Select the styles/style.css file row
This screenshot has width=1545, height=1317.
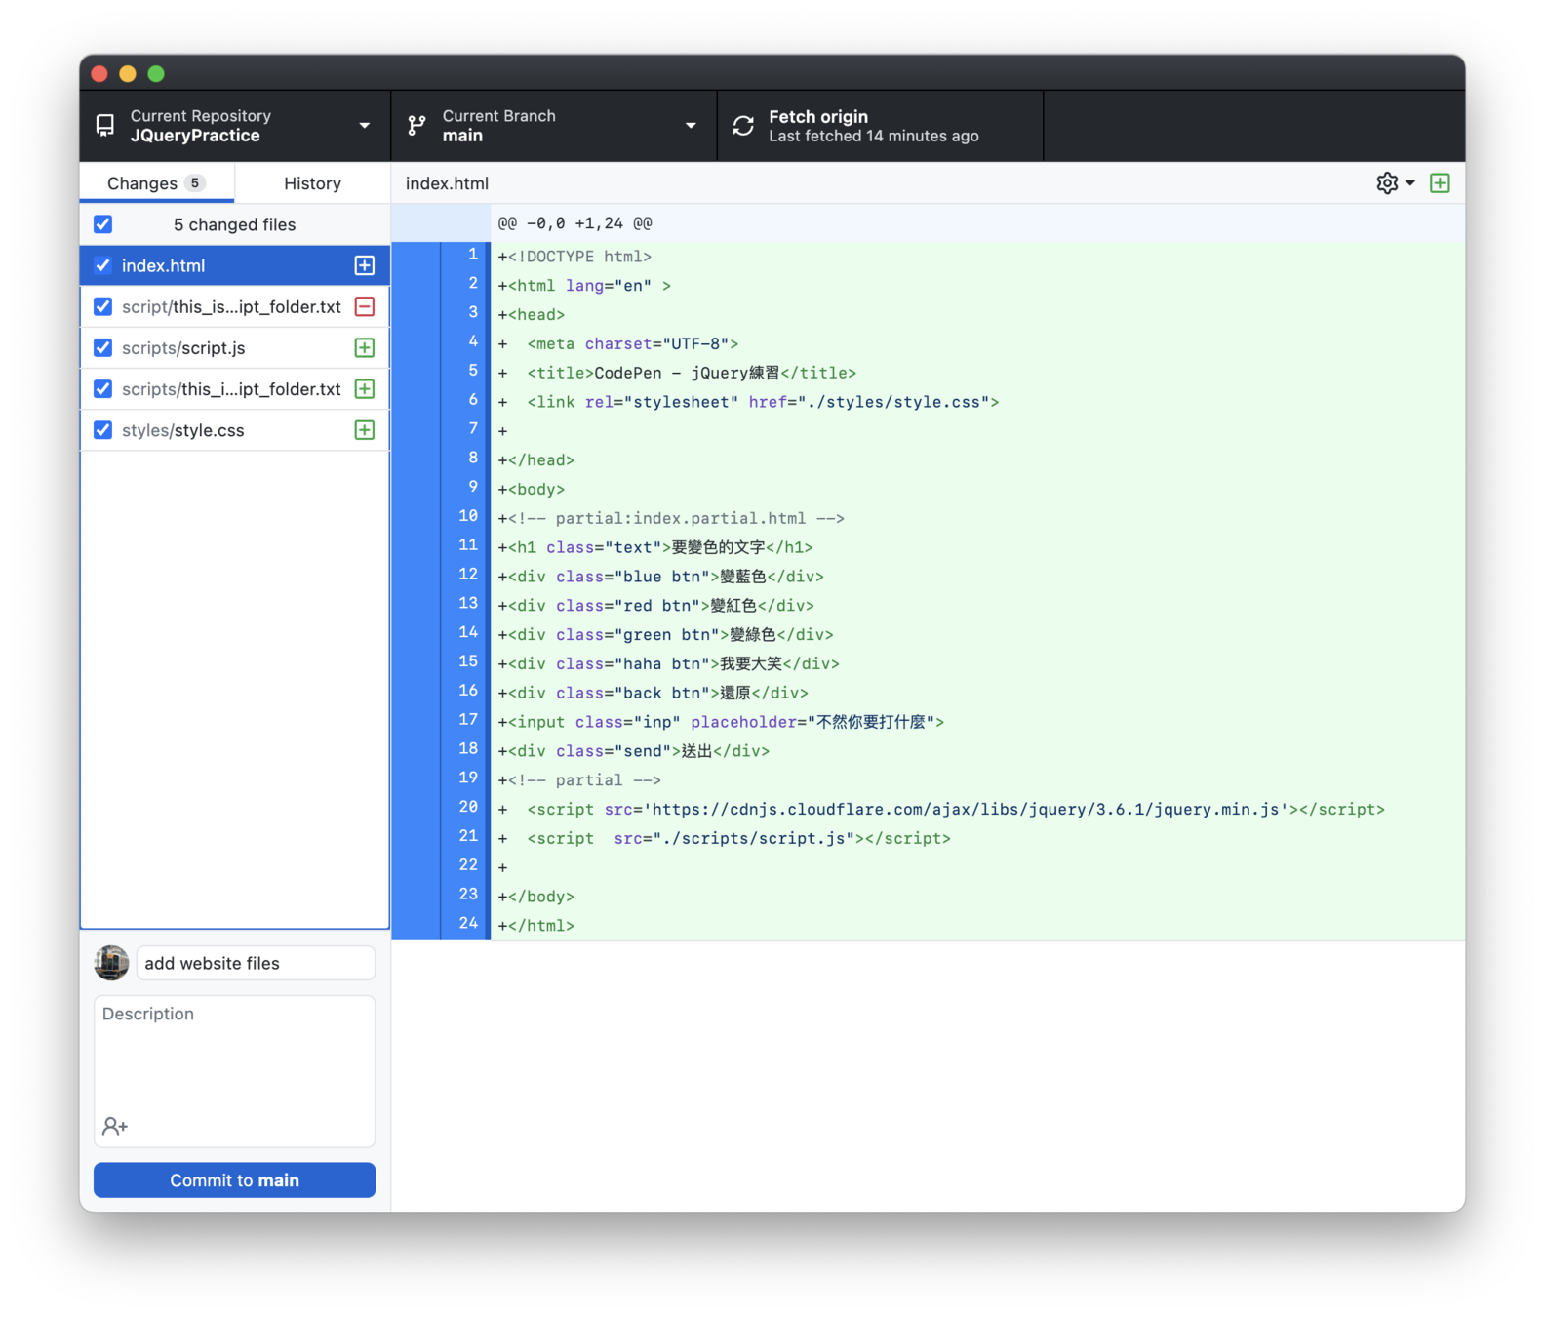(235, 430)
